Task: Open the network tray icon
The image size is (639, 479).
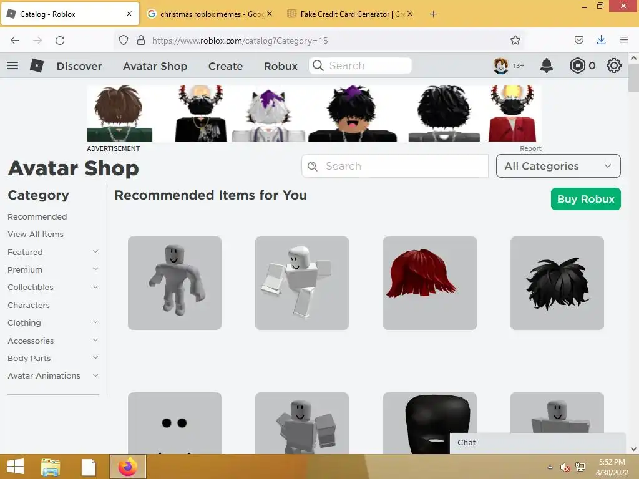Action: tap(580, 467)
